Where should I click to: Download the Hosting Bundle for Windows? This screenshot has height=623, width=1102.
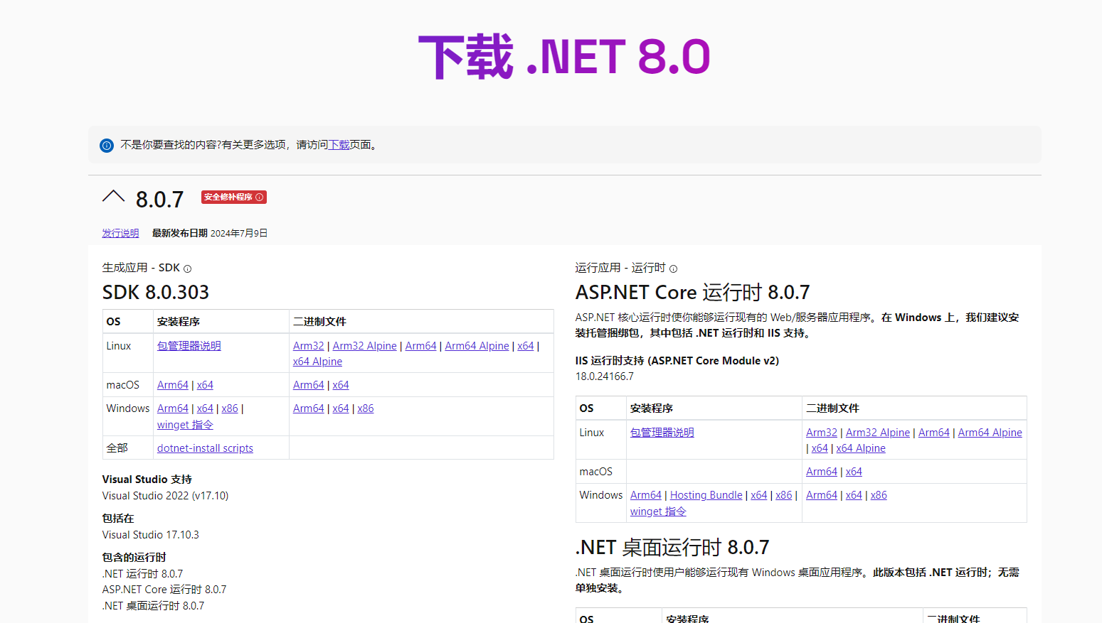coord(706,494)
